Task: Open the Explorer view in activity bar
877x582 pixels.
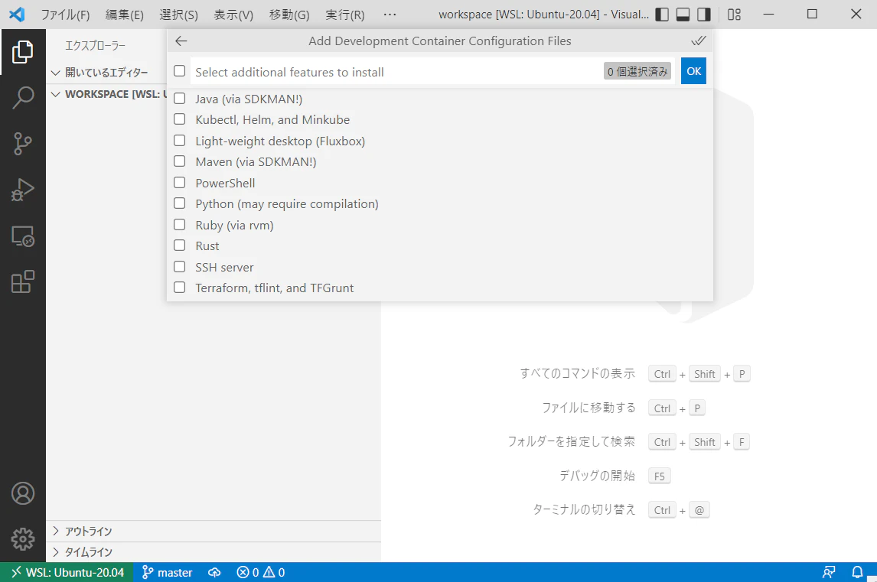Action: [22, 52]
